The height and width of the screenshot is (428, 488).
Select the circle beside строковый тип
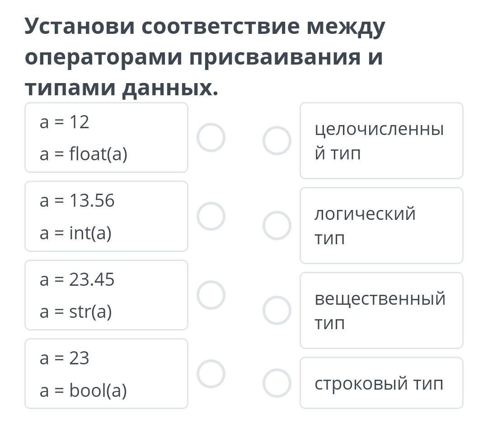tap(277, 383)
